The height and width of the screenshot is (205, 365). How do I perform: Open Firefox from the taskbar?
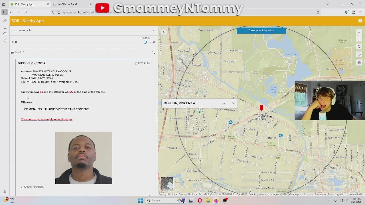216,200
